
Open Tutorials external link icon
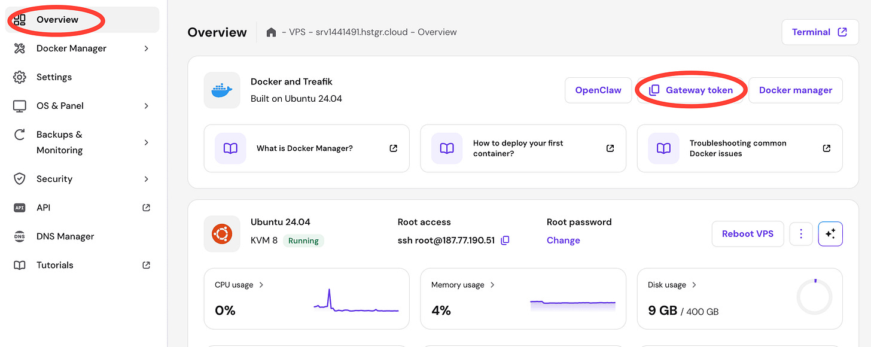coord(146,265)
